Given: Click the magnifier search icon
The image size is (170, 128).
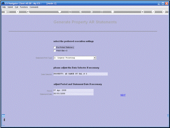Looking at the screenshot, I should coord(28,12).
